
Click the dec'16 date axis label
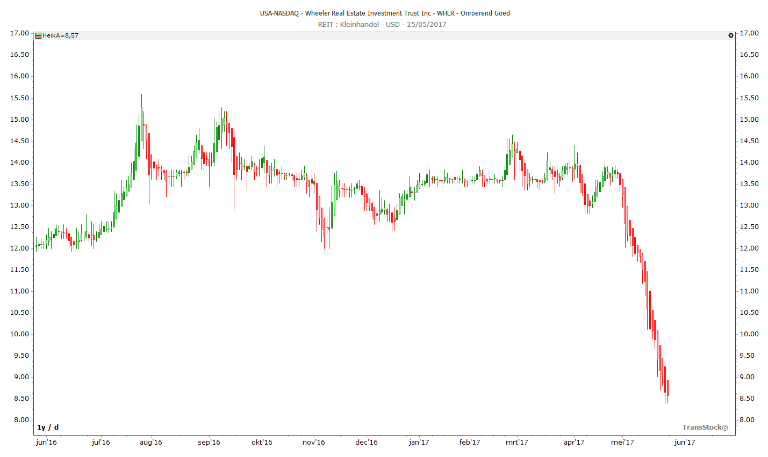pos(367,443)
